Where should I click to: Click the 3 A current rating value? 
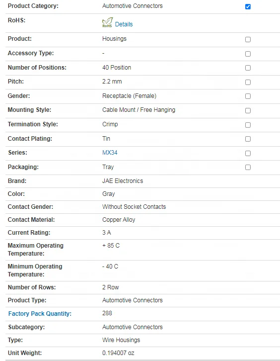(107, 233)
